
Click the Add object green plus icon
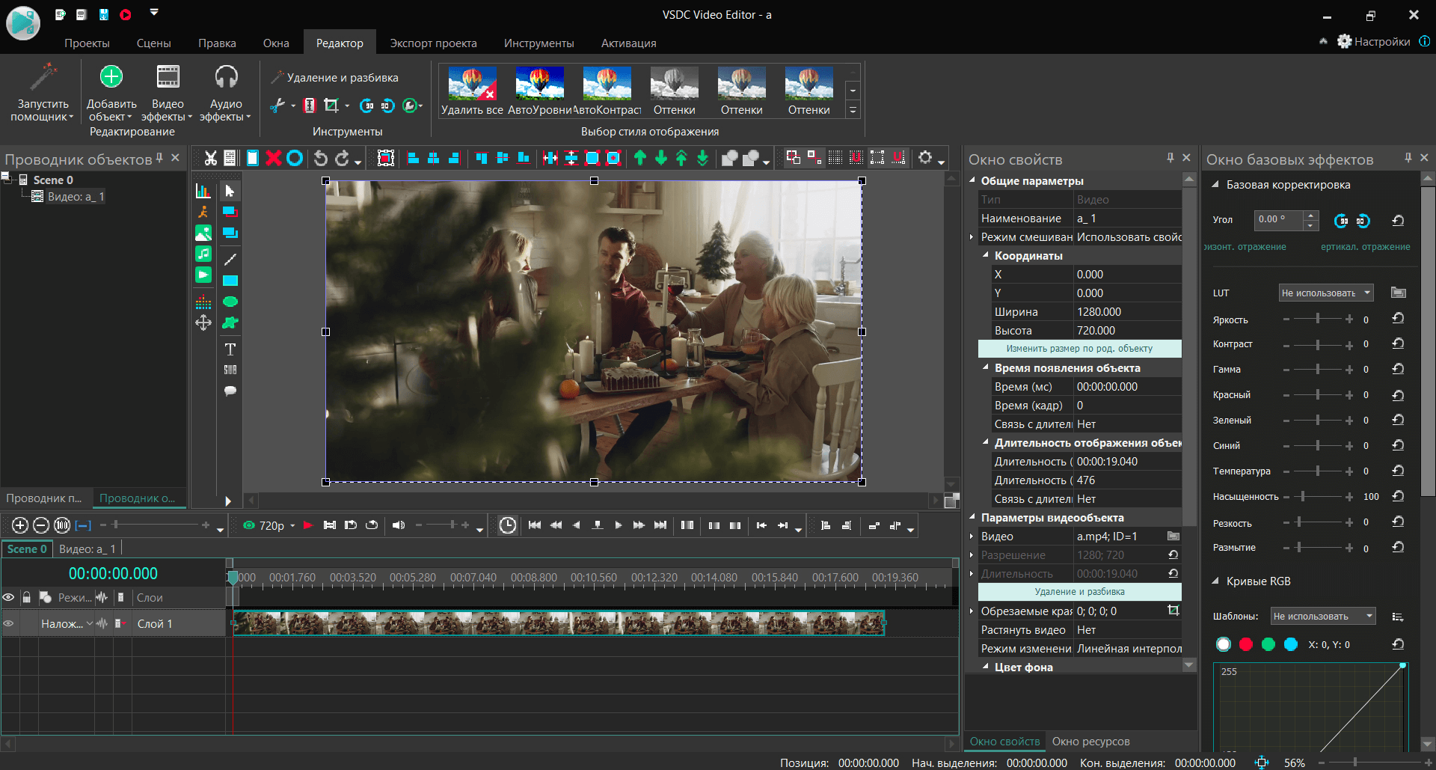111,77
